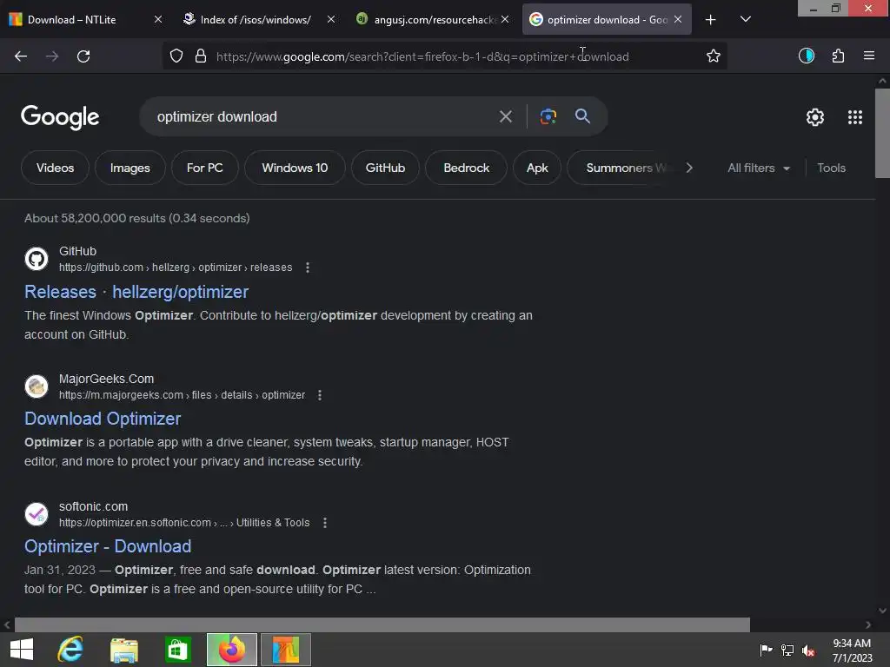Click the vertical page scrollbar thumb

882,133
